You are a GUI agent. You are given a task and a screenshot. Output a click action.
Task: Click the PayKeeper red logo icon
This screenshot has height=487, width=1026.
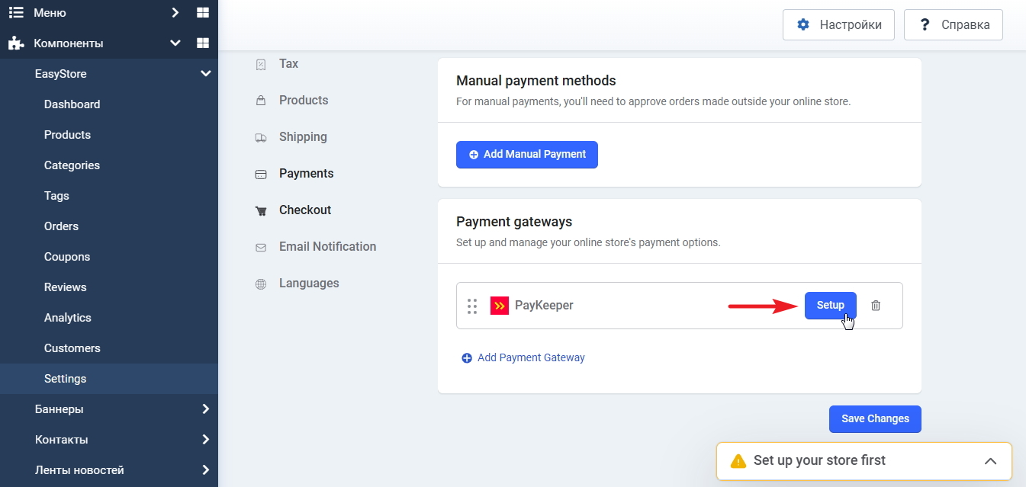coord(500,306)
